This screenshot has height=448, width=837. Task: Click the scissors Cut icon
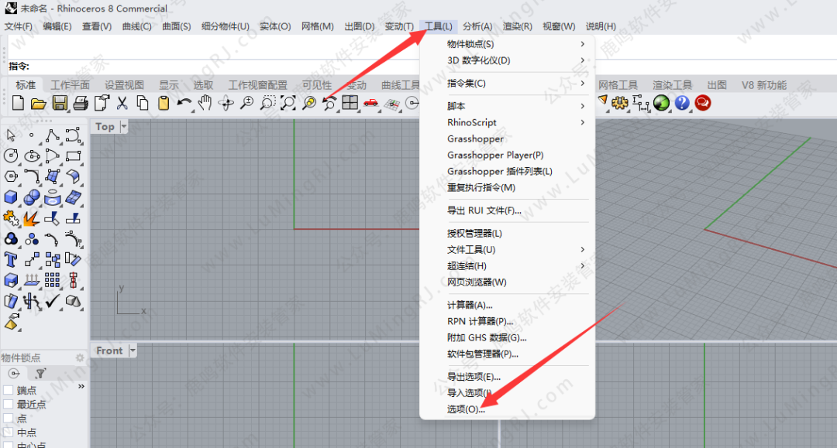click(x=122, y=103)
